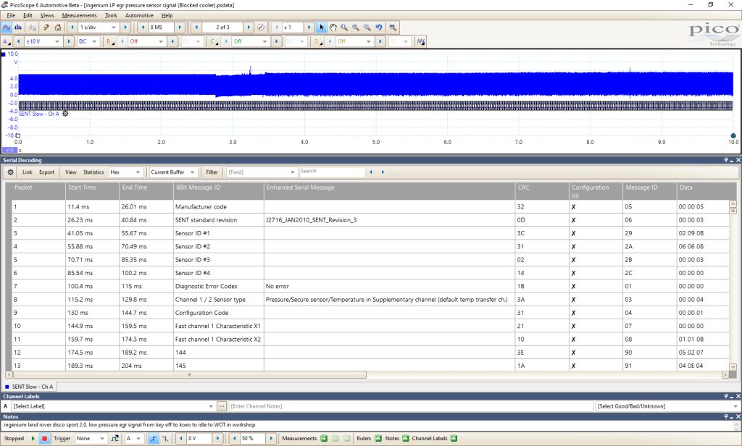Select the Diagnostic Error Codes row
Viewport: 742px width, 446px height.
tap(370, 286)
